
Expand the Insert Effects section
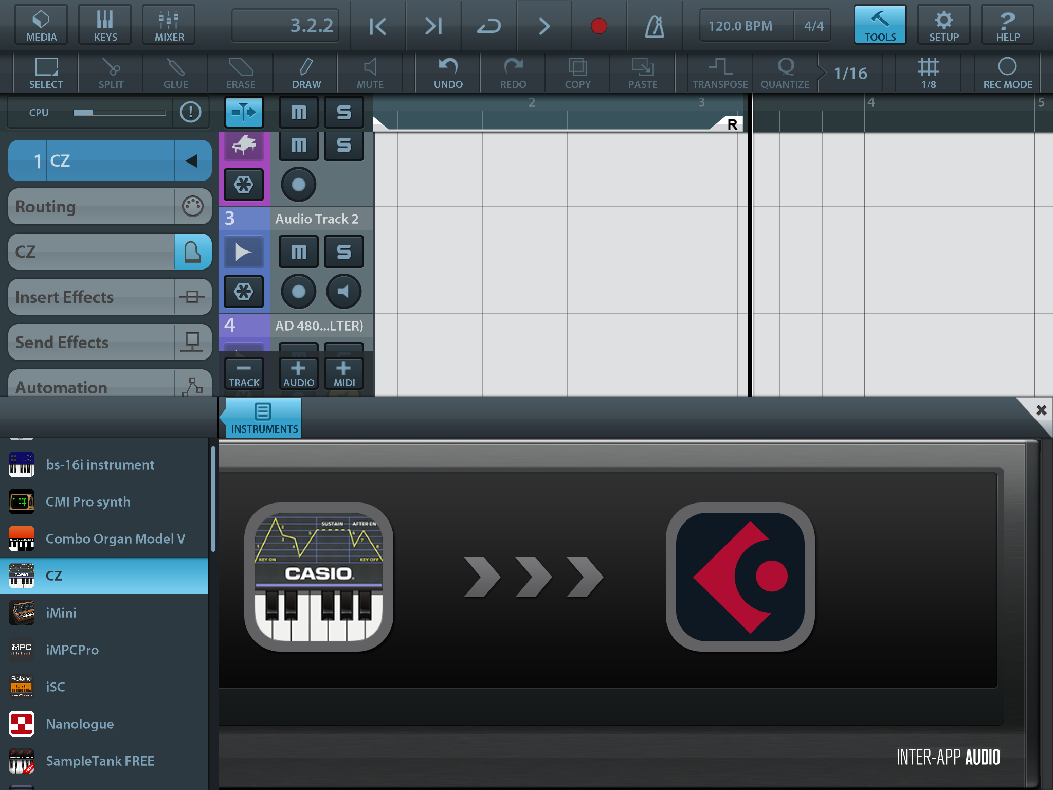110,297
